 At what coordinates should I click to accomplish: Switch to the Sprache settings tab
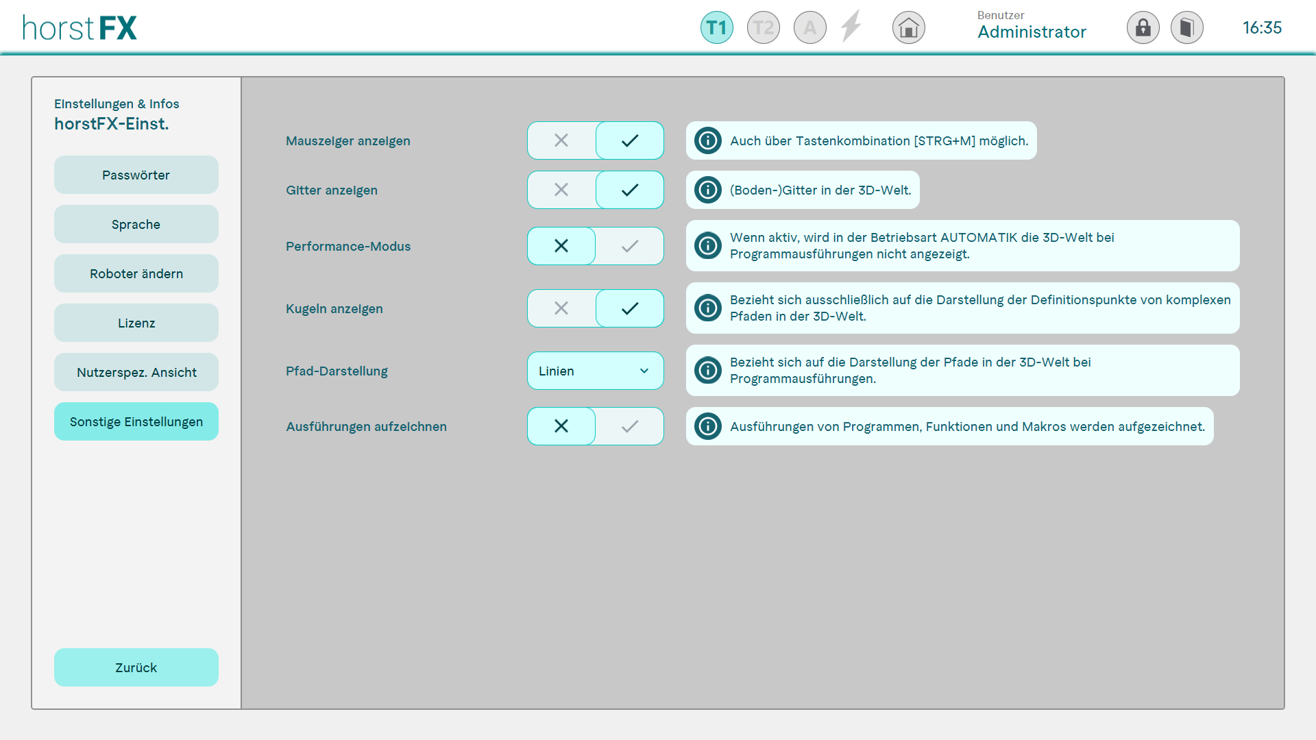click(136, 224)
